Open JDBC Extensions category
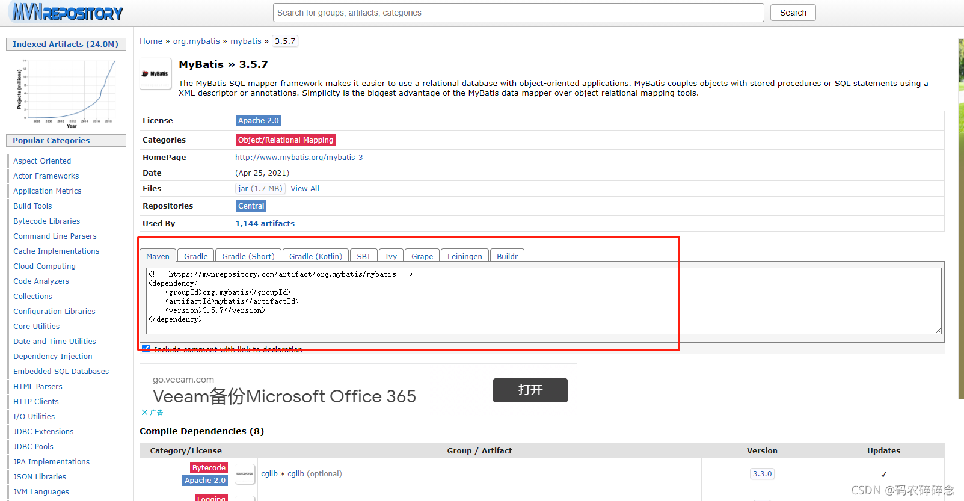 click(43, 431)
